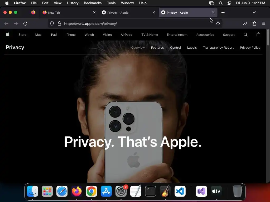
Task: Launch Google Chrome from the Dock
Action: (x=91, y=191)
